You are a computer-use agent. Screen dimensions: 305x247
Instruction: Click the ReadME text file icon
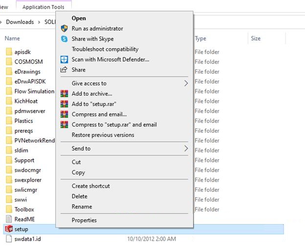click(x=9, y=219)
